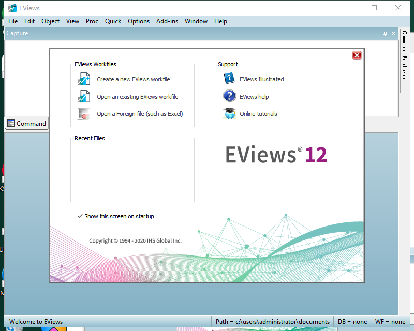Launch EViews help via question mark globe icon

[254, 96]
